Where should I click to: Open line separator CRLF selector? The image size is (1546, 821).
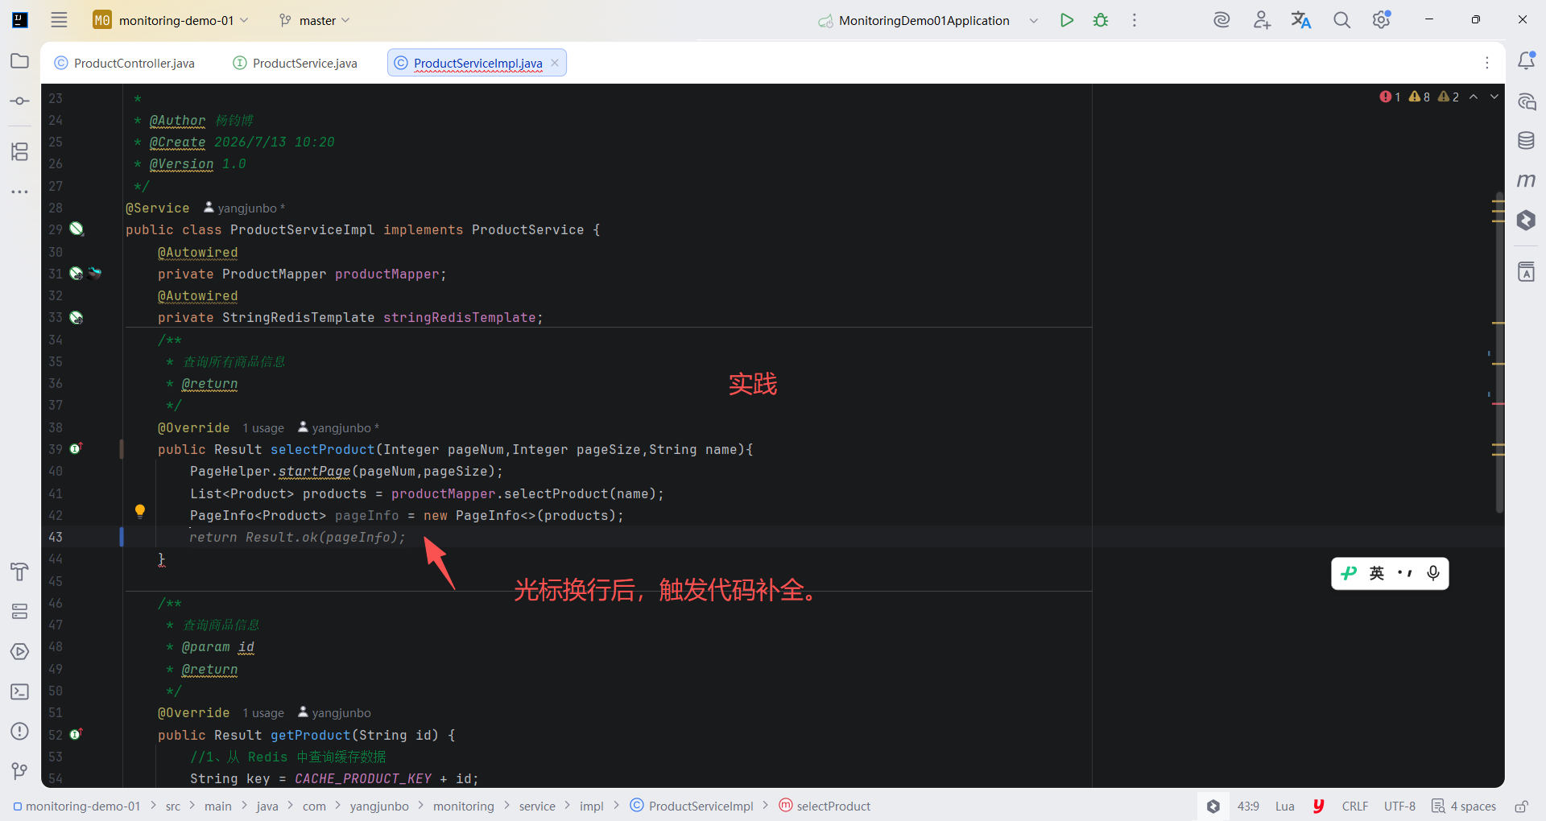coord(1355,806)
